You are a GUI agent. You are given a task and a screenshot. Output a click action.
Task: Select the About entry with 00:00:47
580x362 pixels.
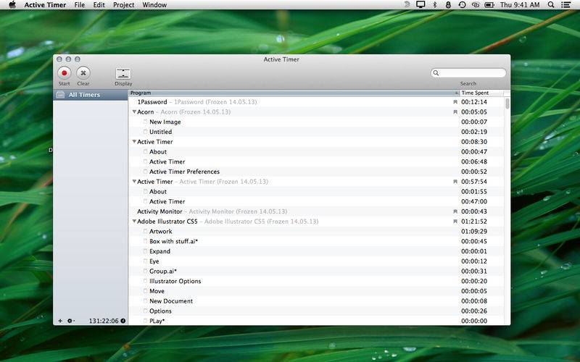pyautogui.click(x=316, y=152)
